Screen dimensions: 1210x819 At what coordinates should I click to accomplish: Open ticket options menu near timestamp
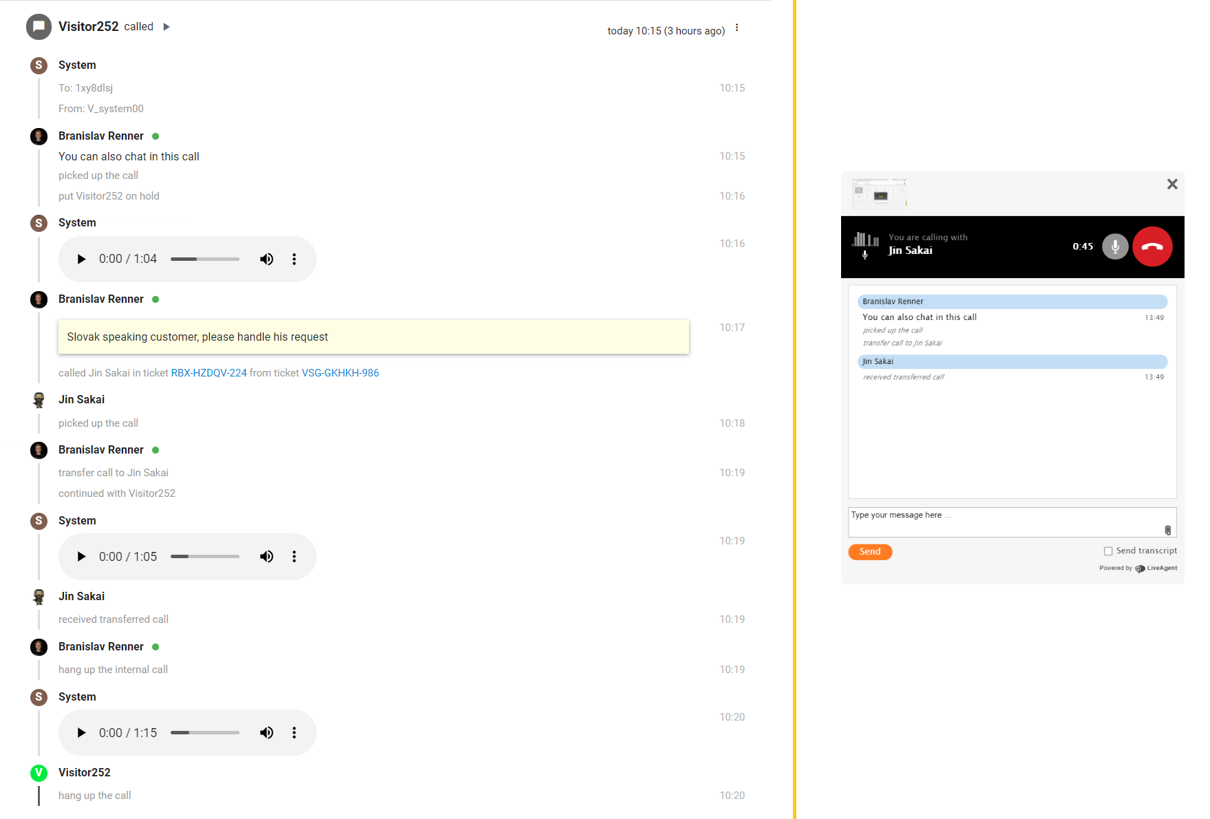pos(736,28)
